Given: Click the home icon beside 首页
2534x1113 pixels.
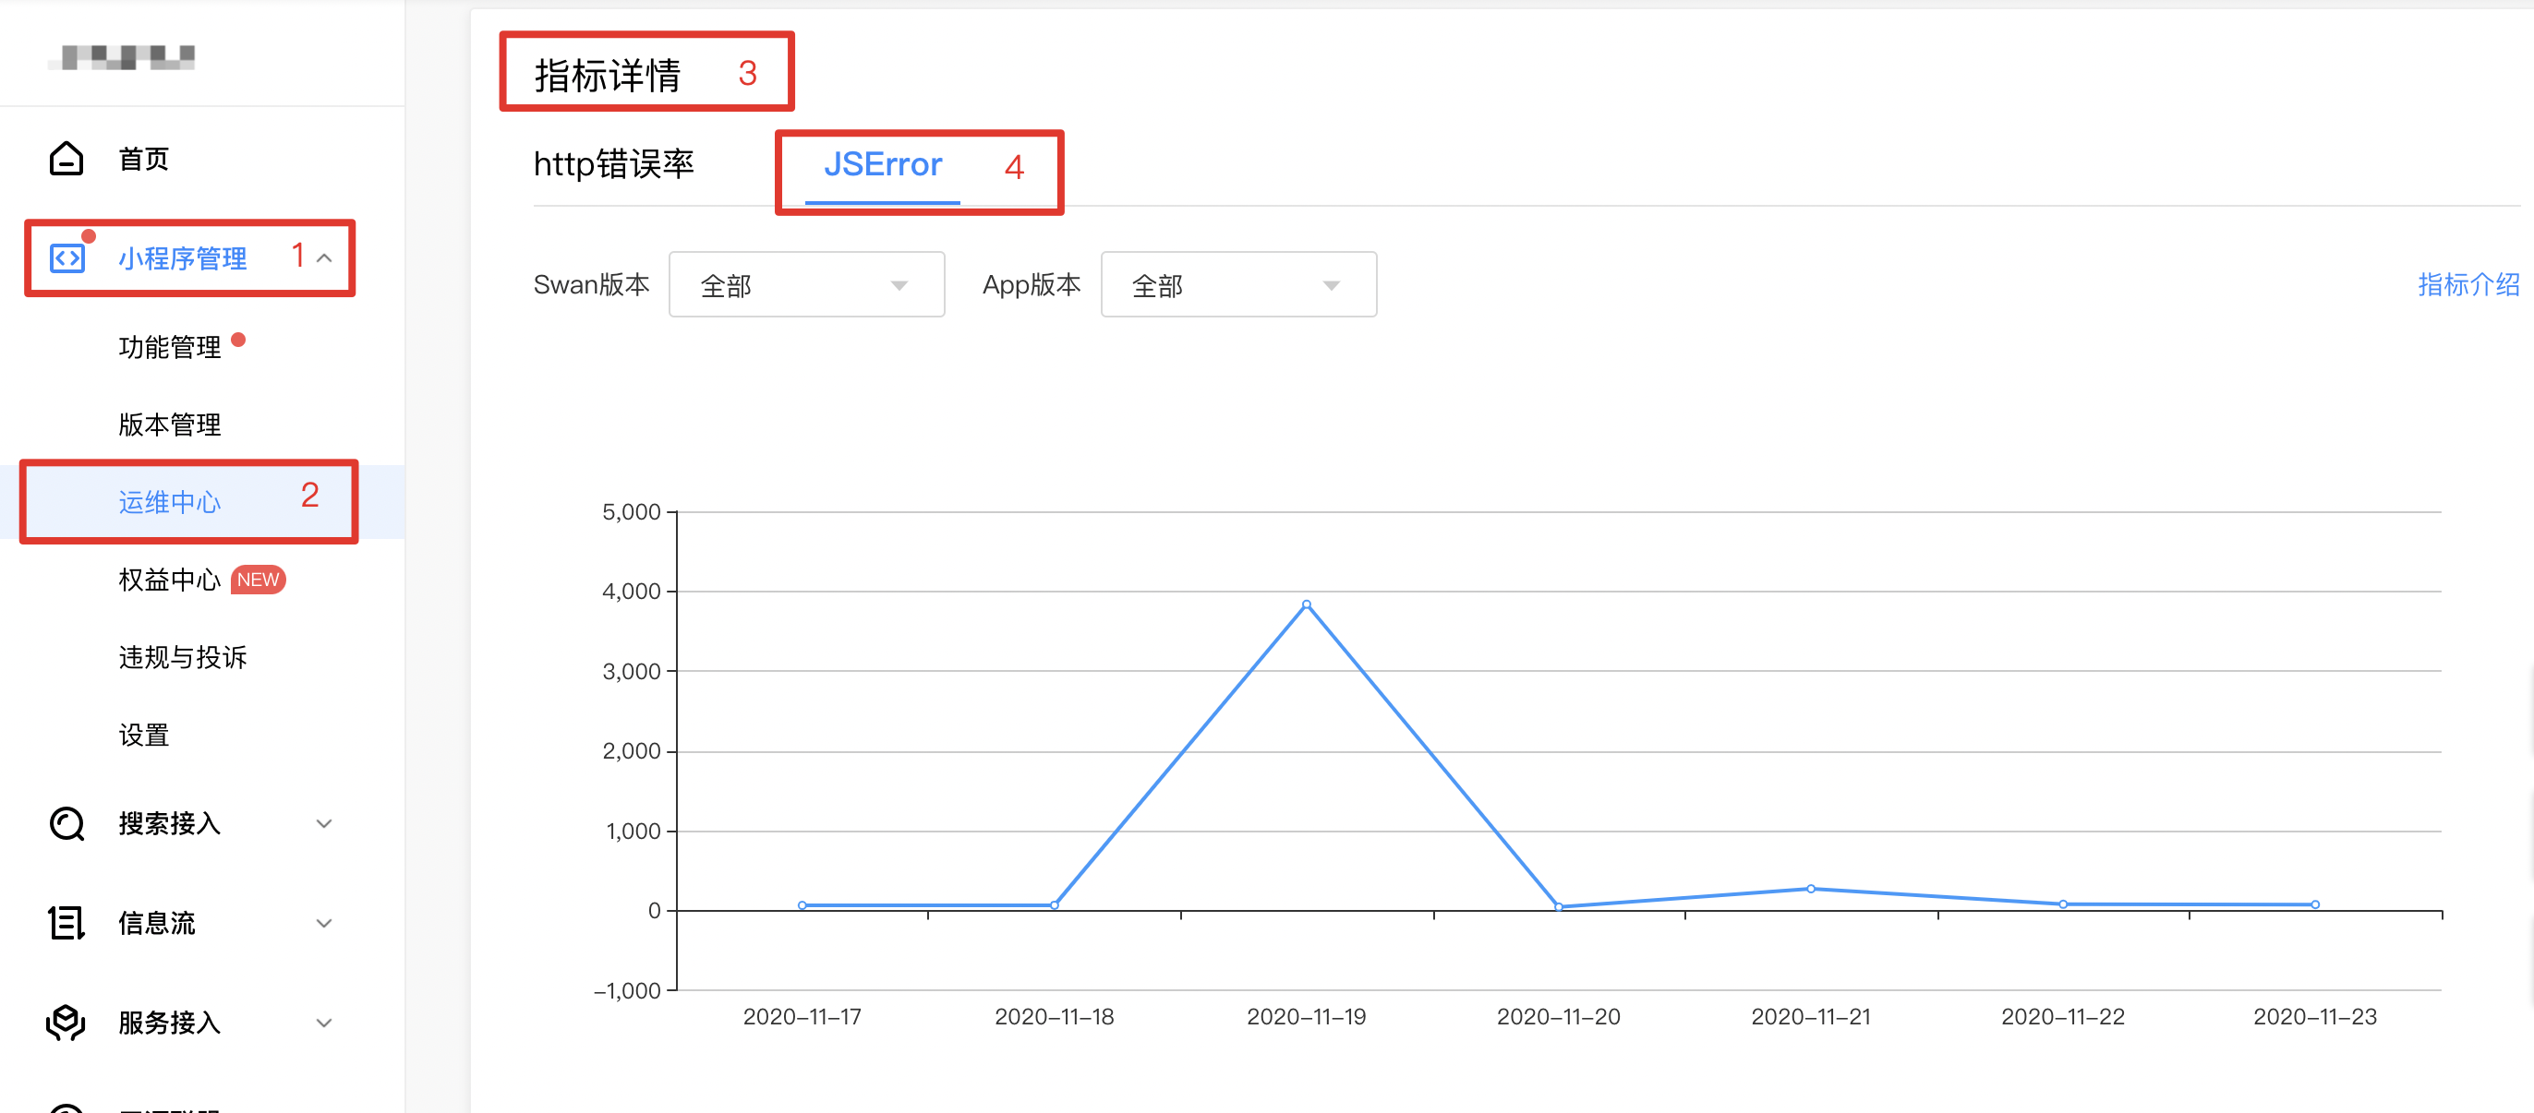Looking at the screenshot, I should (66, 159).
